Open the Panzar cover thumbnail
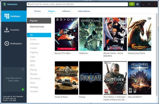The height and width of the screenshot is (104, 159). [91, 78]
